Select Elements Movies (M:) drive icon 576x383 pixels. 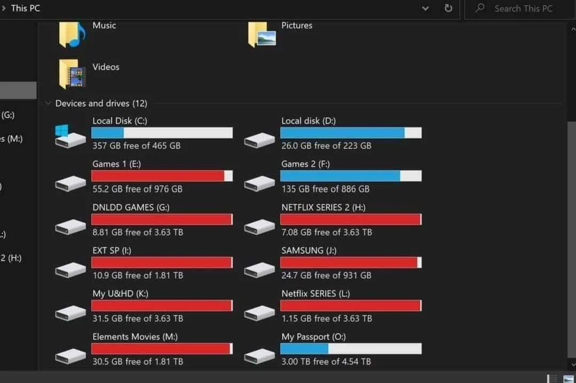pyautogui.click(x=70, y=356)
